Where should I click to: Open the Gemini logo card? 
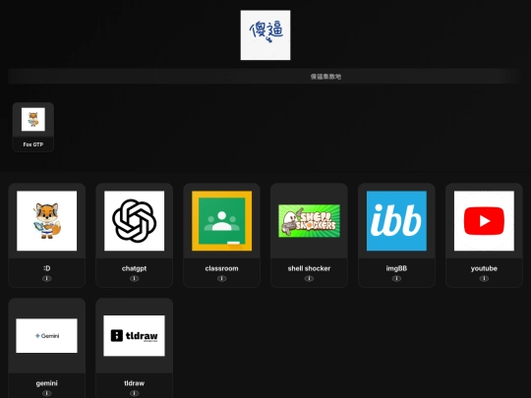(x=47, y=335)
